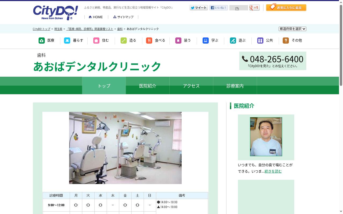Click the 診療時間 table header
Viewport: 343px width, 214px height.
pos(56,196)
